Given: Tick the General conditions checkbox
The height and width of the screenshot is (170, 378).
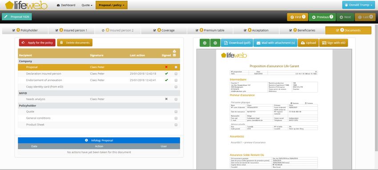Looking at the screenshot, I should [x=176, y=118].
